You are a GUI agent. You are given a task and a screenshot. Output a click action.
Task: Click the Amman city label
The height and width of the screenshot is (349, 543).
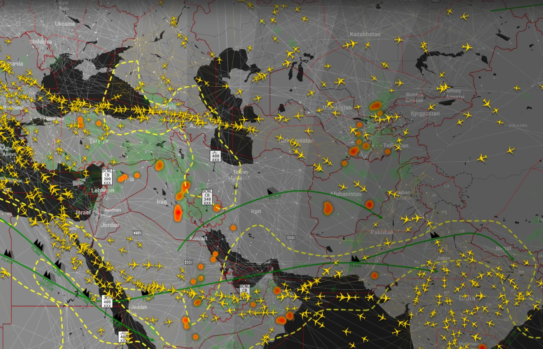point(112,210)
